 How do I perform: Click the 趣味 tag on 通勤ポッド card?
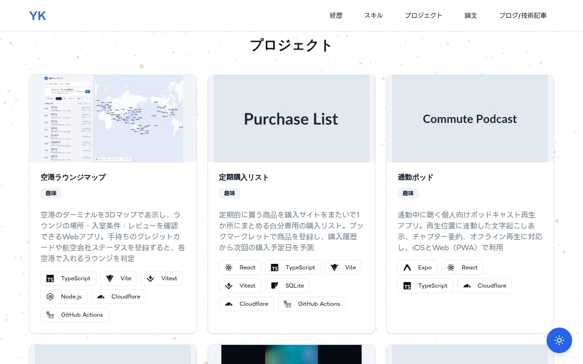(x=408, y=193)
